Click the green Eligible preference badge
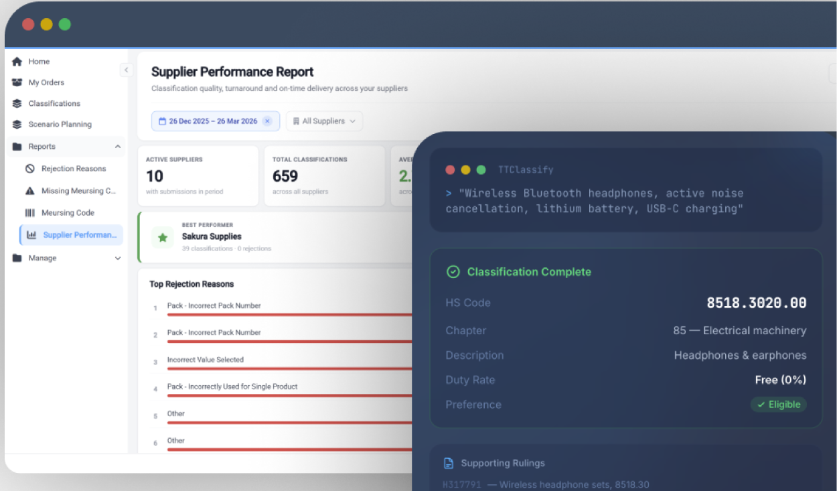837x491 pixels. [778, 405]
